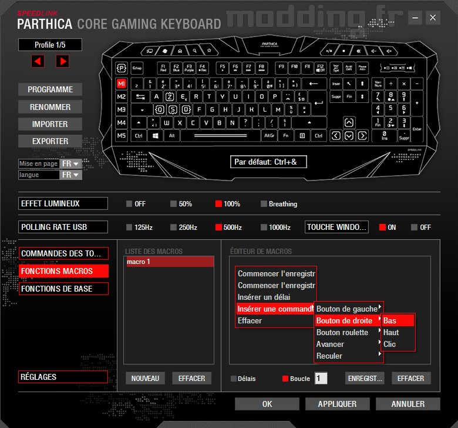Select Bas in the submenu

point(398,320)
